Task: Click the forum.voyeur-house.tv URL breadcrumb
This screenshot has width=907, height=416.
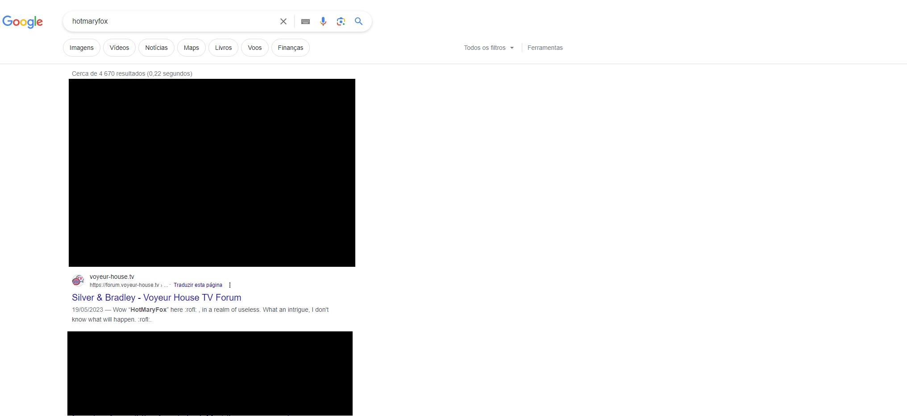Action: pyautogui.click(x=129, y=285)
